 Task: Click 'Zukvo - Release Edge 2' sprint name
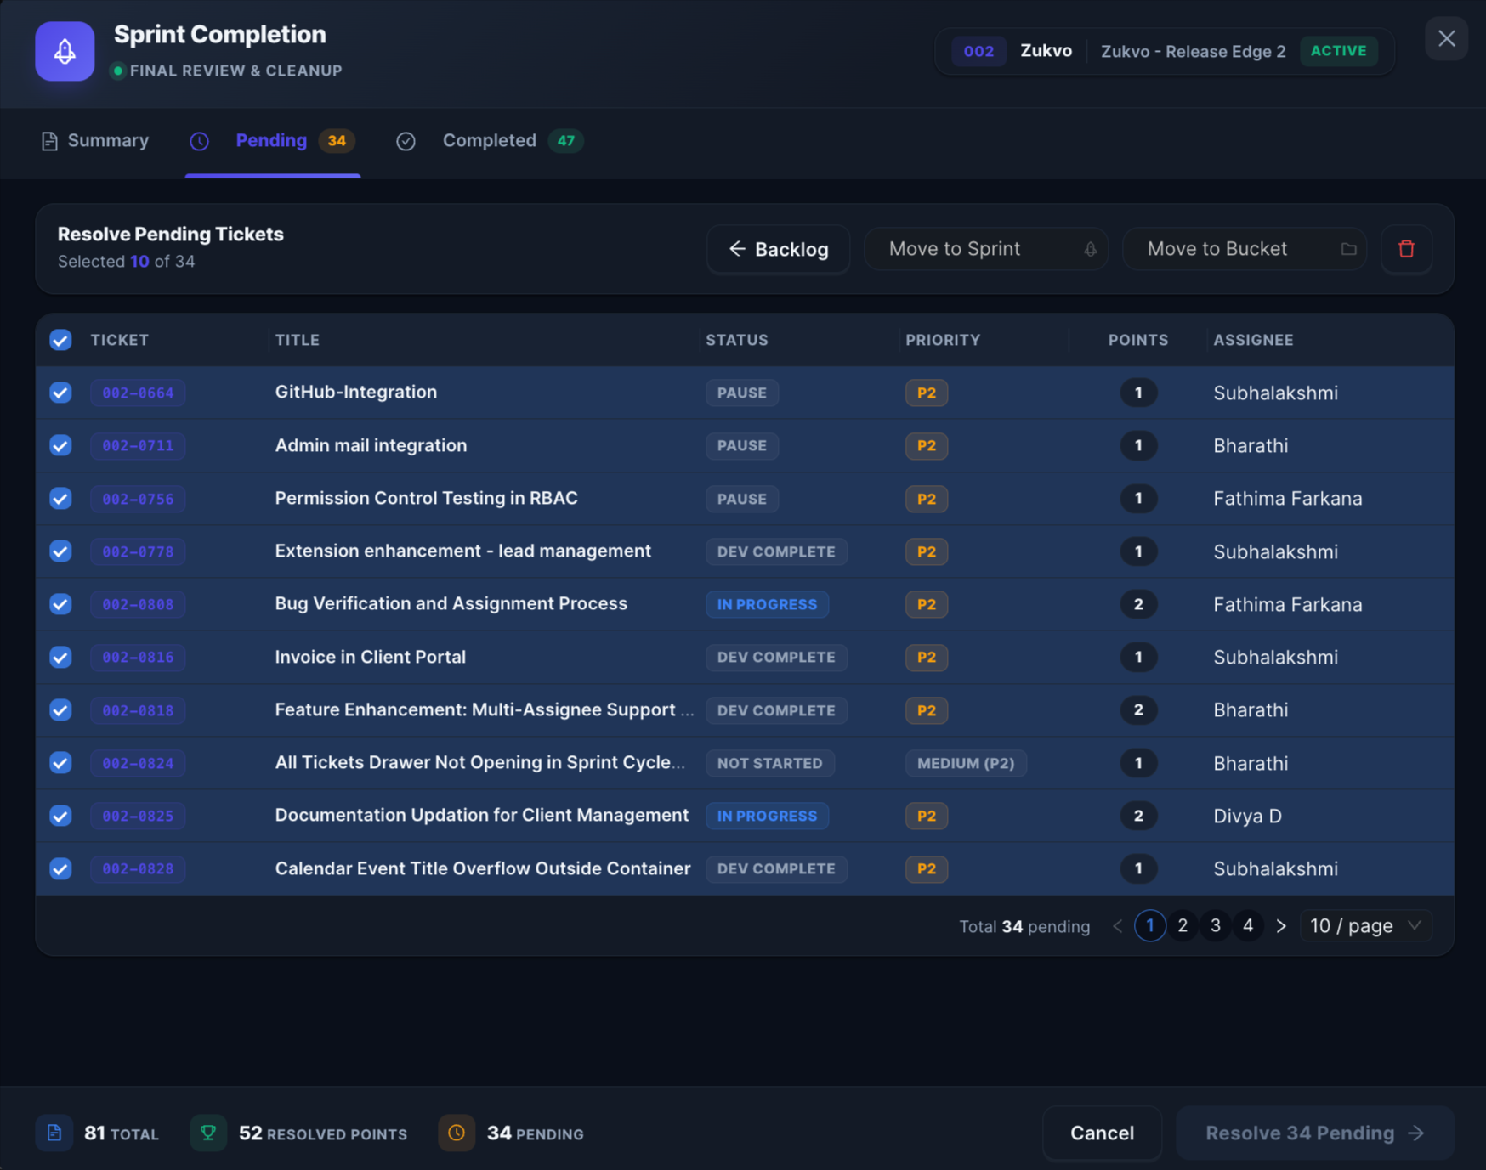(1193, 51)
